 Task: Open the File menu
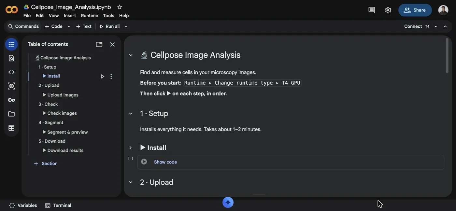(x=27, y=16)
